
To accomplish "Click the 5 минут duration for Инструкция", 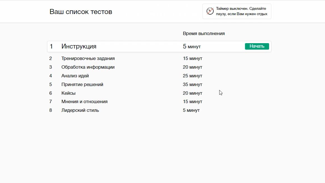I will coord(192,47).
